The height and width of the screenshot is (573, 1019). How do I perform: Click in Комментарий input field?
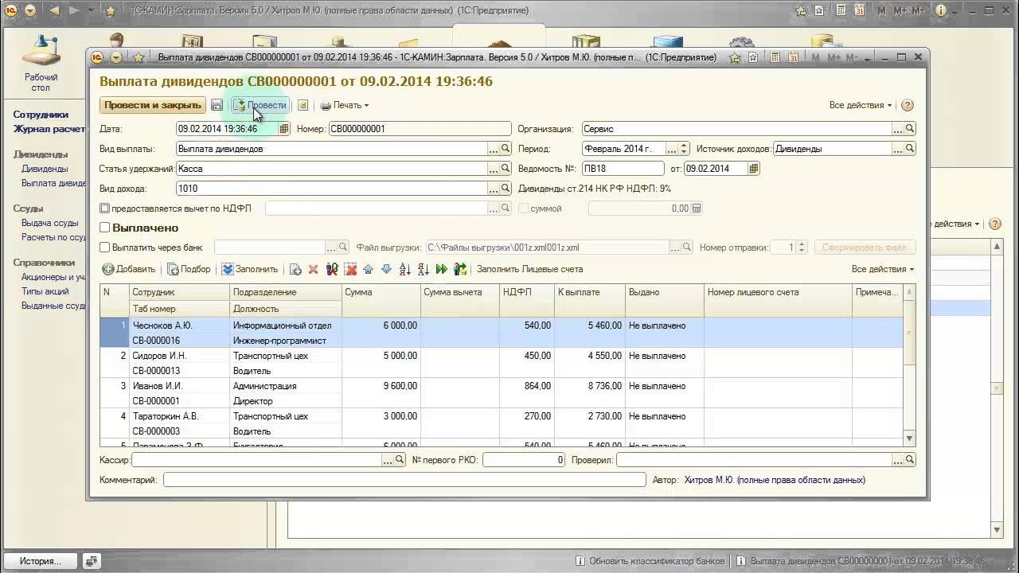tap(404, 480)
